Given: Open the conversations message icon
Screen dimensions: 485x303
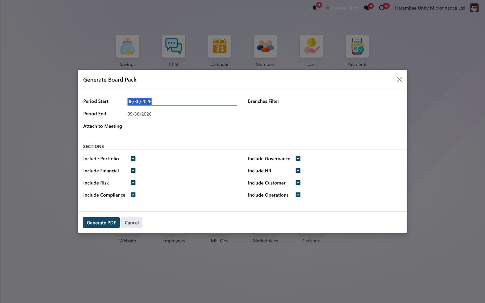Looking at the screenshot, I should pyautogui.click(x=366, y=8).
